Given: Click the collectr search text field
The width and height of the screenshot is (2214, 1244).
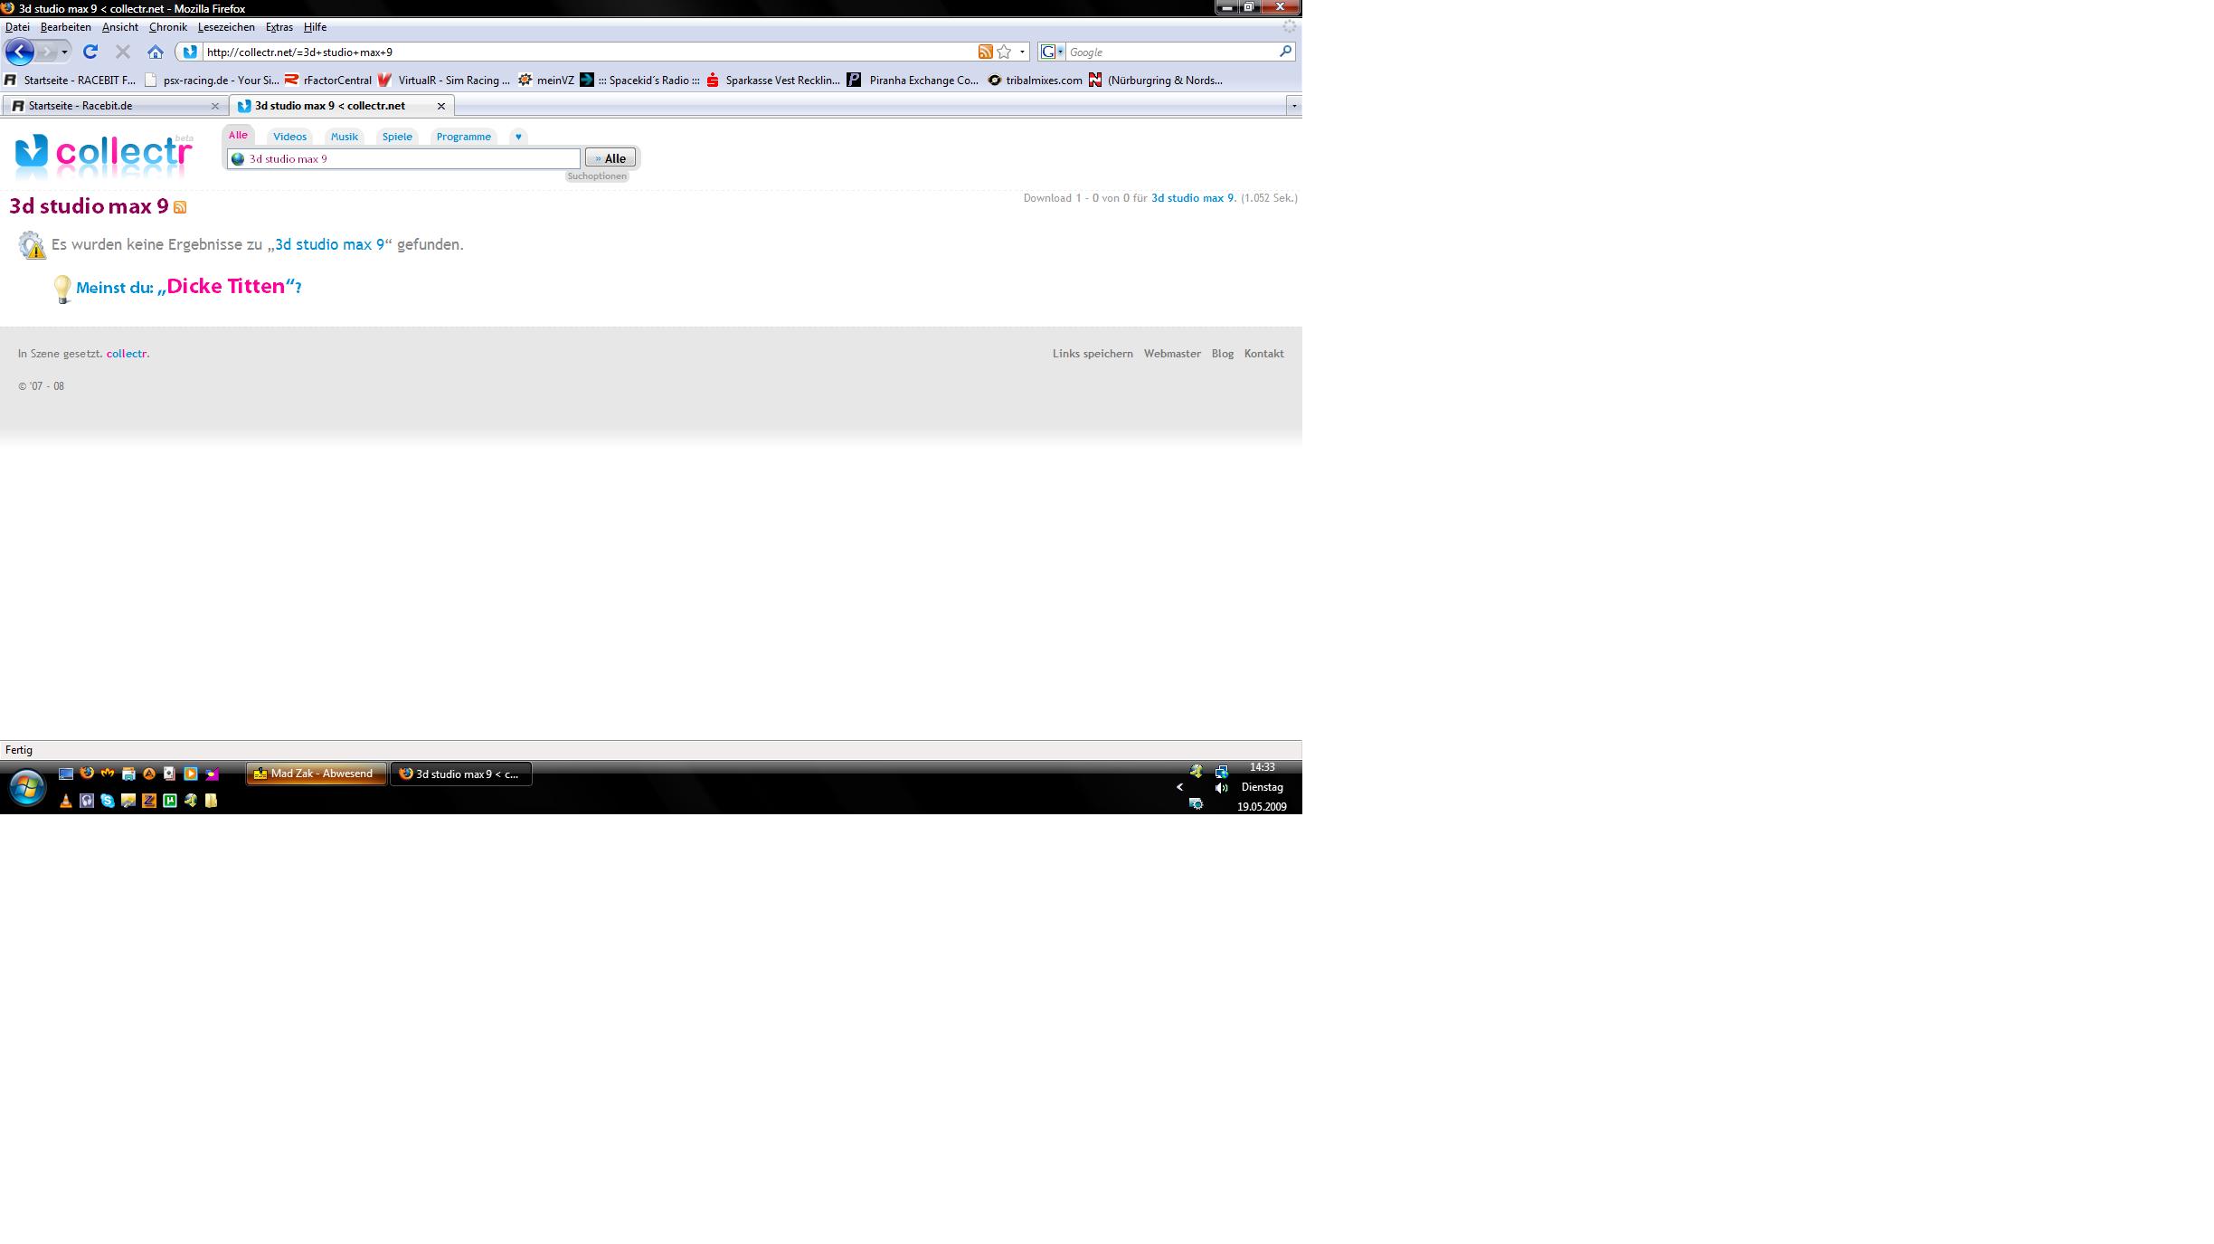Looking at the screenshot, I should tap(407, 158).
